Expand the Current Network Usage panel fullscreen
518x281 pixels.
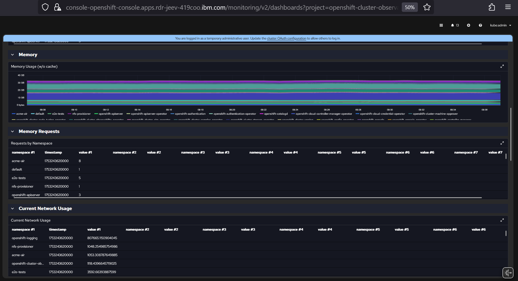tap(502, 220)
